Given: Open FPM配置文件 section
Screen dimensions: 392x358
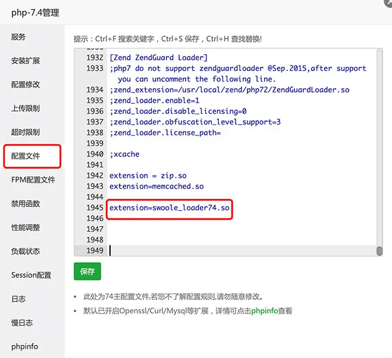Looking at the screenshot, I should [x=33, y=180].
